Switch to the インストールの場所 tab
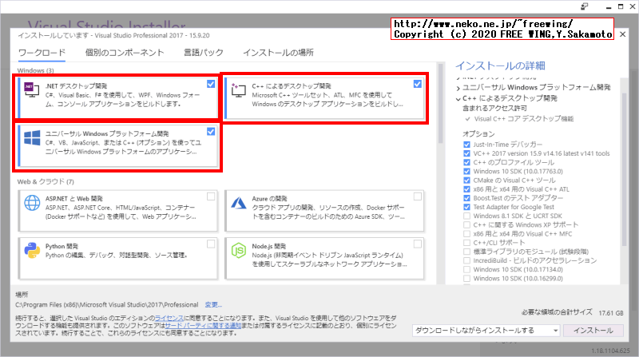This screenshot has width=639, height=357. coord(278,53)
